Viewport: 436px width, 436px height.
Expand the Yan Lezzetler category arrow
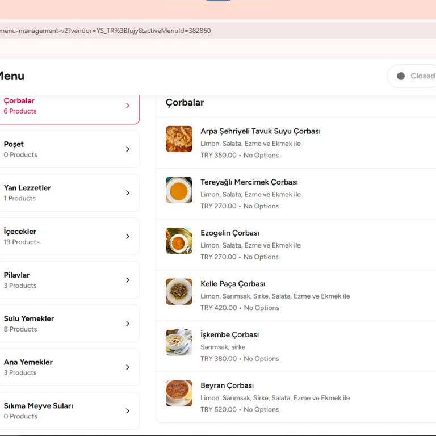click(x=128, y=193)
